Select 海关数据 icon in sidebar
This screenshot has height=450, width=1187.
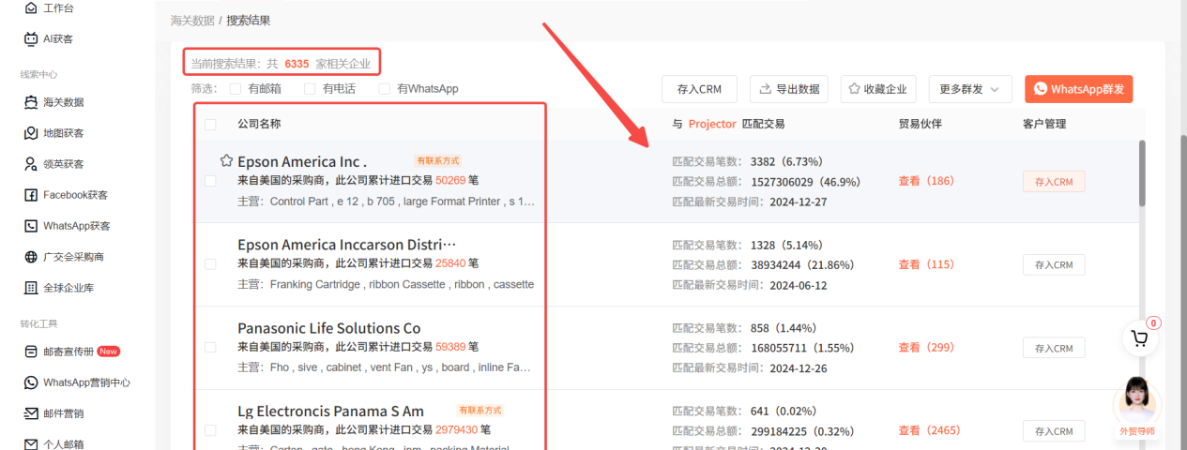pos(31,102)
